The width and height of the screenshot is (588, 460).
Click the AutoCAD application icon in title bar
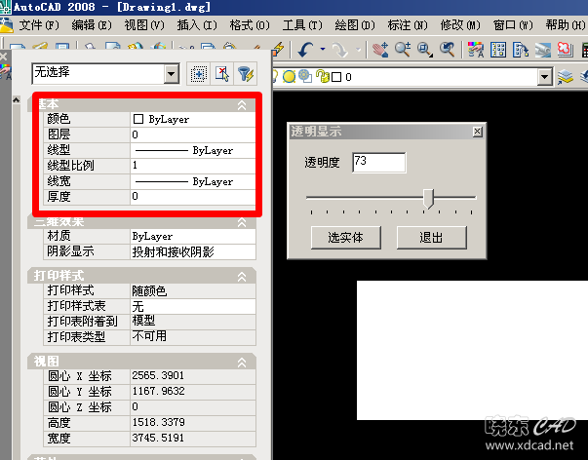(x=6, y=7)
